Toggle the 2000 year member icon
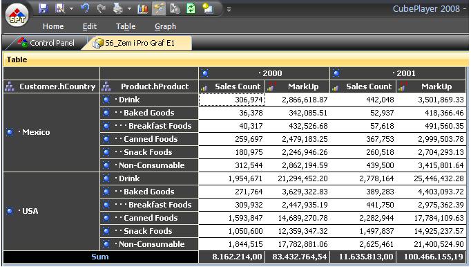The height and width of the screenshot is (267, 471). (205, 73)
